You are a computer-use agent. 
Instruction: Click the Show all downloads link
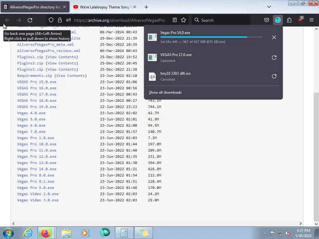pos(165,92)
